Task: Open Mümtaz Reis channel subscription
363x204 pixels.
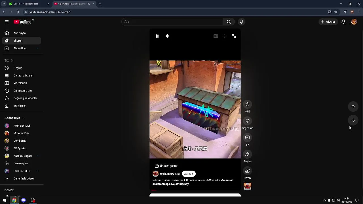Action: coord(22,133)
